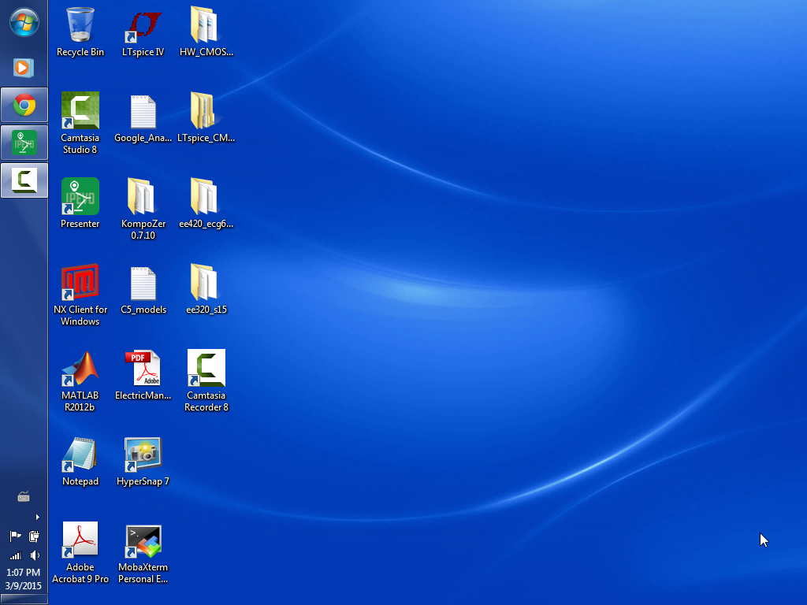Click Windows Media Player in the taskbar
Screen dimensions: 807x605
(x=23, y=68)
